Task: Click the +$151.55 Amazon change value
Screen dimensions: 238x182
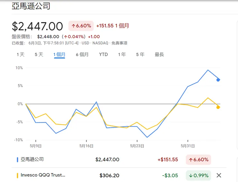Action: 168,160
